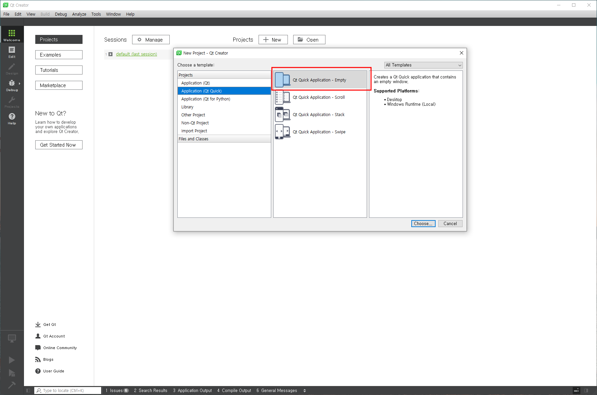Viewport: 597px width, 395px height.
Task: Open the Issues output pane
Action: pos(117,390)
